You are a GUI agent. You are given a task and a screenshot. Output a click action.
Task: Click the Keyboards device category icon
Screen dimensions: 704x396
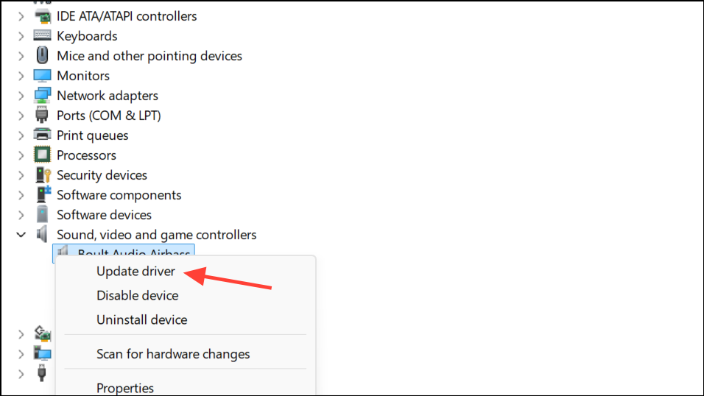tap(43, 36)
